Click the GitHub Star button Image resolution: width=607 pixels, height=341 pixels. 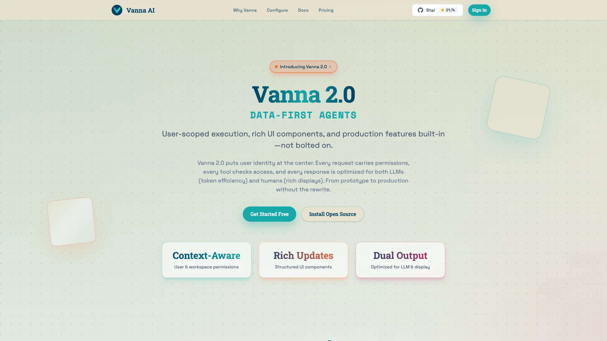[x=438, y=10]
